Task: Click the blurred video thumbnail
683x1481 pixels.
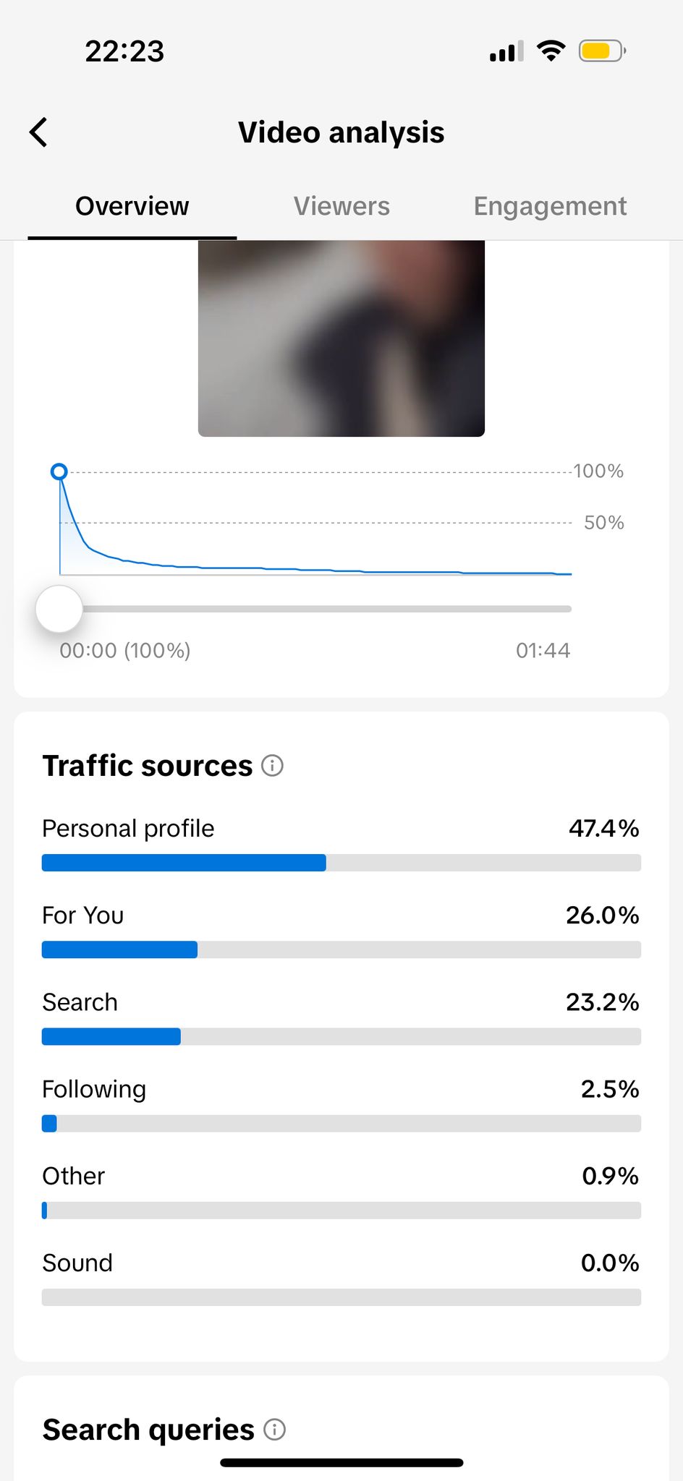Action: (x=341, y=338)
